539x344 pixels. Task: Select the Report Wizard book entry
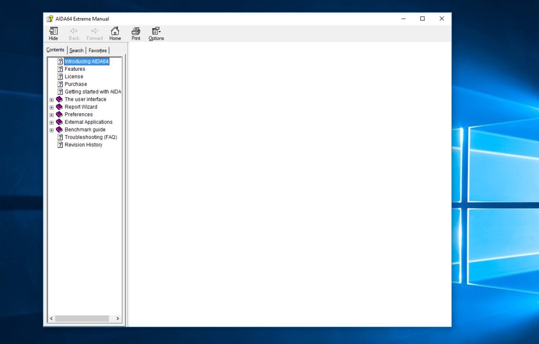pyautogui.click(x=81, y=107)
